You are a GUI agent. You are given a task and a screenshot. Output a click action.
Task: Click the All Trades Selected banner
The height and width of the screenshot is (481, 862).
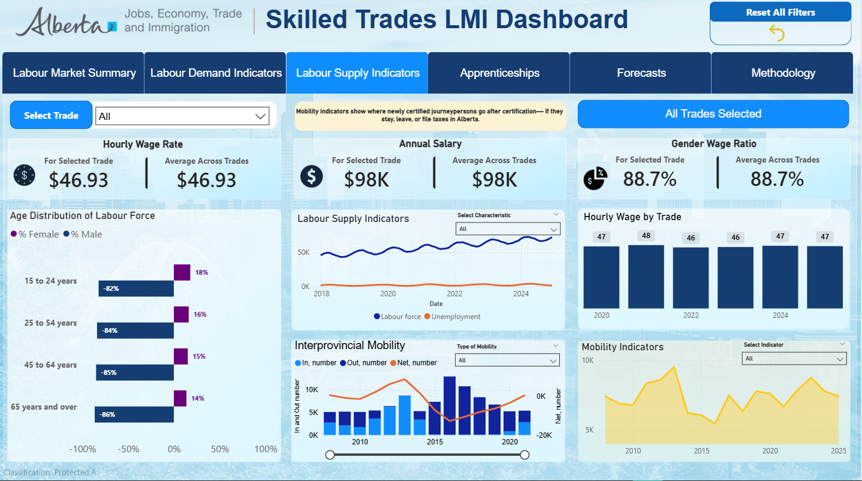tap(713, 114)
